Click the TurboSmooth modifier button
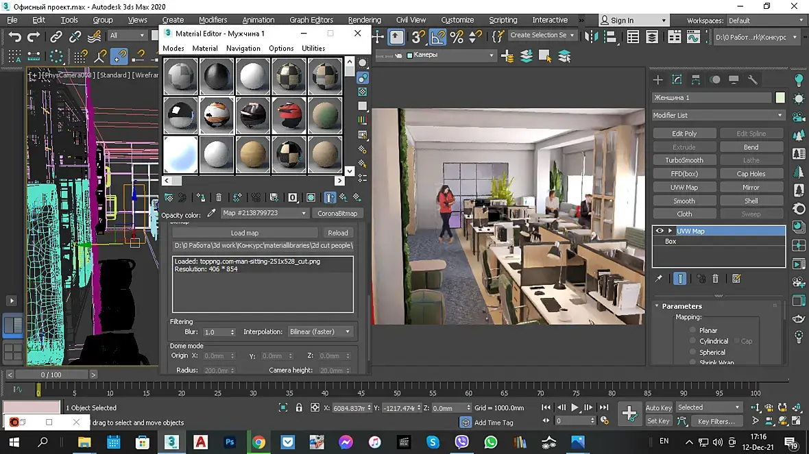Image resolution: width=809 pixels, height=454 pixels. coord(684,160)
